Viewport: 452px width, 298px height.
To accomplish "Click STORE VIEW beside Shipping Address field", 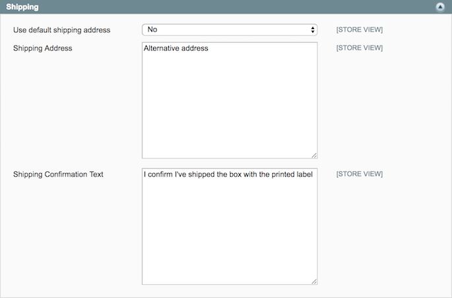I will (x=360, y=48).
